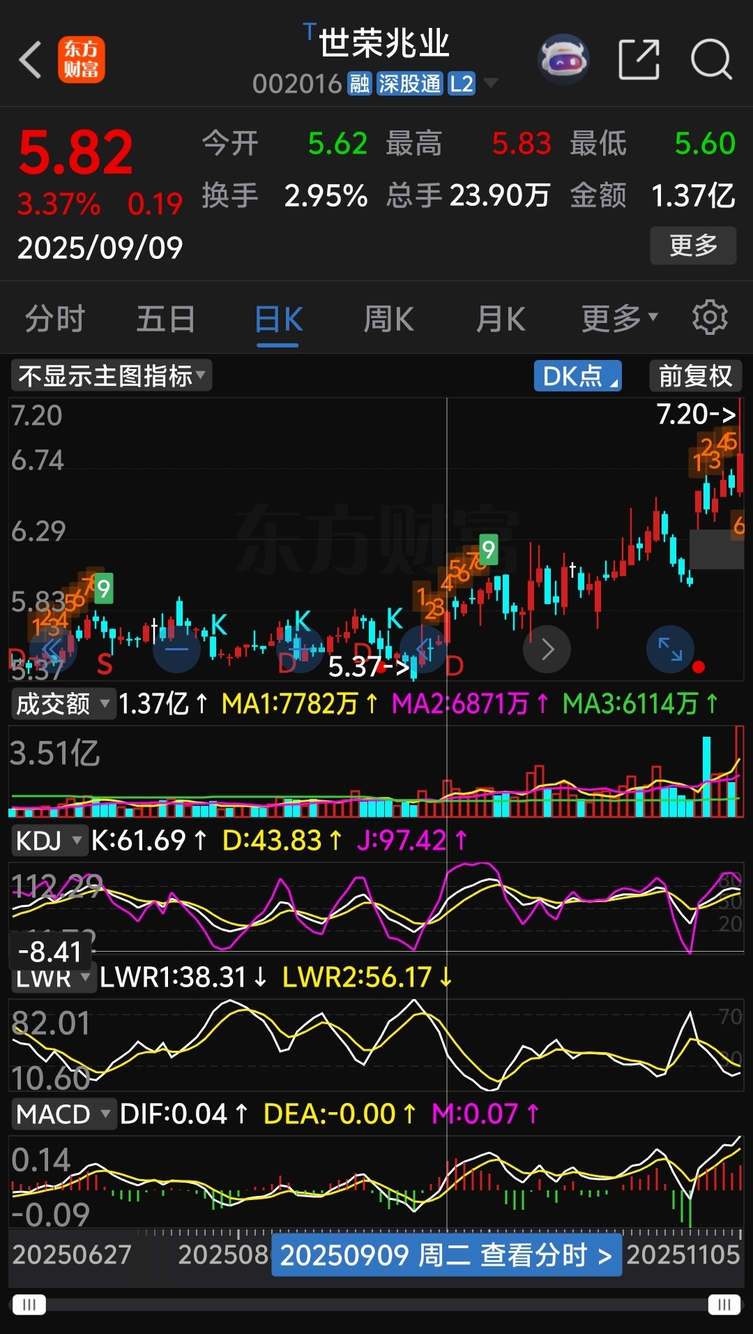Tap the 7.20-> high price label

[x=696, y=414]
